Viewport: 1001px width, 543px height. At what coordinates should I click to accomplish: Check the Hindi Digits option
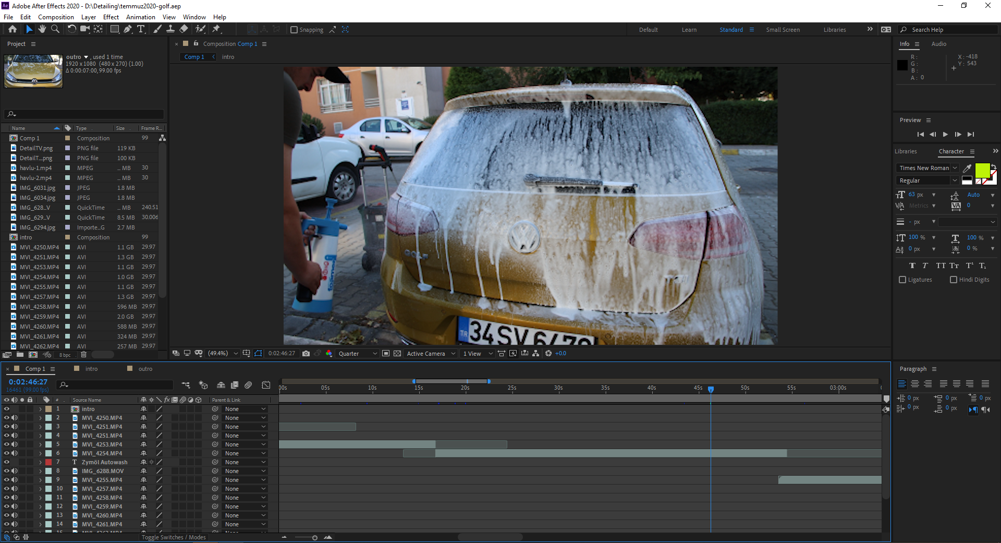click(x=954, y=280)
